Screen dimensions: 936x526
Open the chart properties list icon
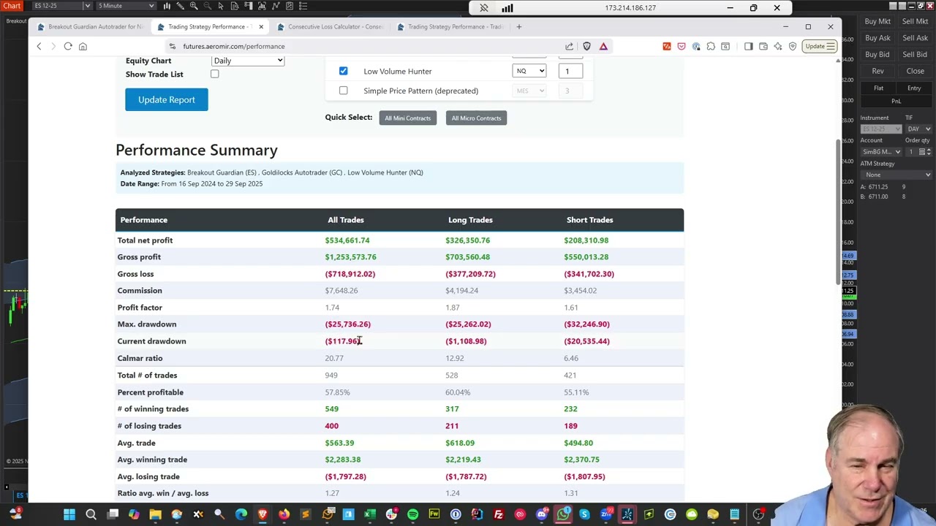(303, 6)
